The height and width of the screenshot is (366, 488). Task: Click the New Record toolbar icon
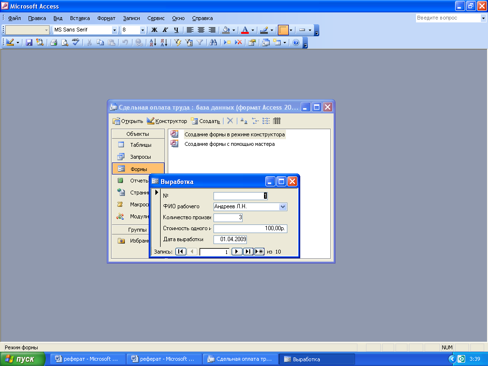click(x=227, y=42)
